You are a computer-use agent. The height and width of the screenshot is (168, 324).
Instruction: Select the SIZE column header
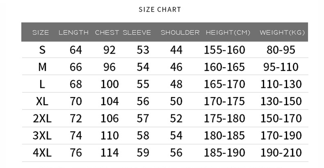[41, 33]
